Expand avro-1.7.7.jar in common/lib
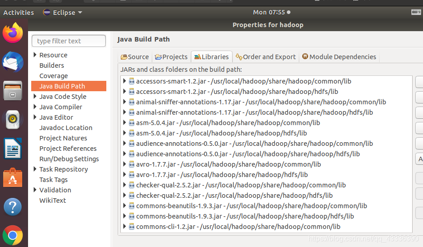This screenshot has width=423, height=247. pyautogui.click(x=124, y=164)
